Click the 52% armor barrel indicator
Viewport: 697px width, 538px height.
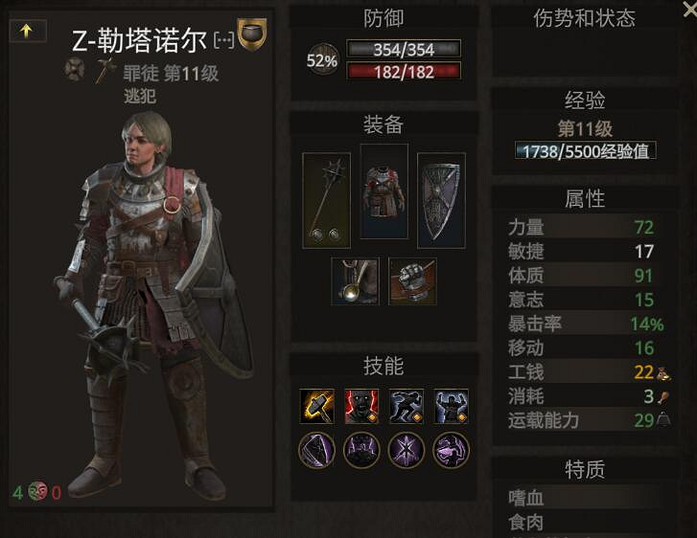coord(322,60)
